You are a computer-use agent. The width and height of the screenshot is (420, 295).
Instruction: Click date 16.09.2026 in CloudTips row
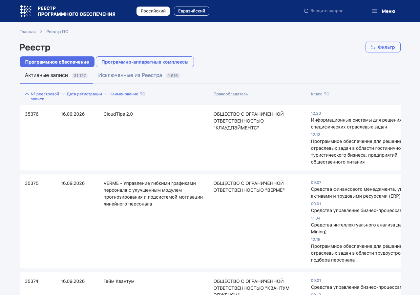tap(73, 114)
